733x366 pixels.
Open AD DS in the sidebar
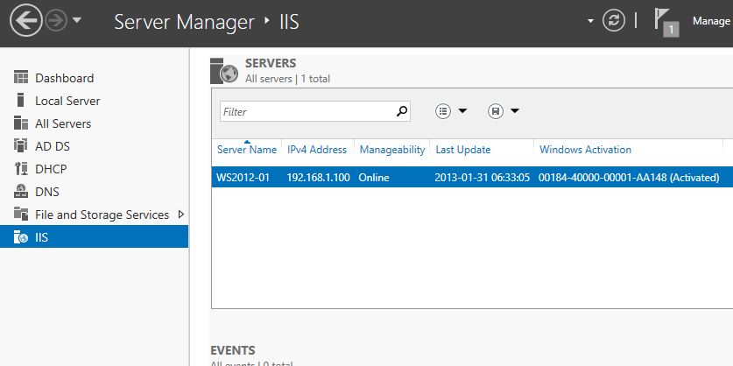click(x=52, y=146)
